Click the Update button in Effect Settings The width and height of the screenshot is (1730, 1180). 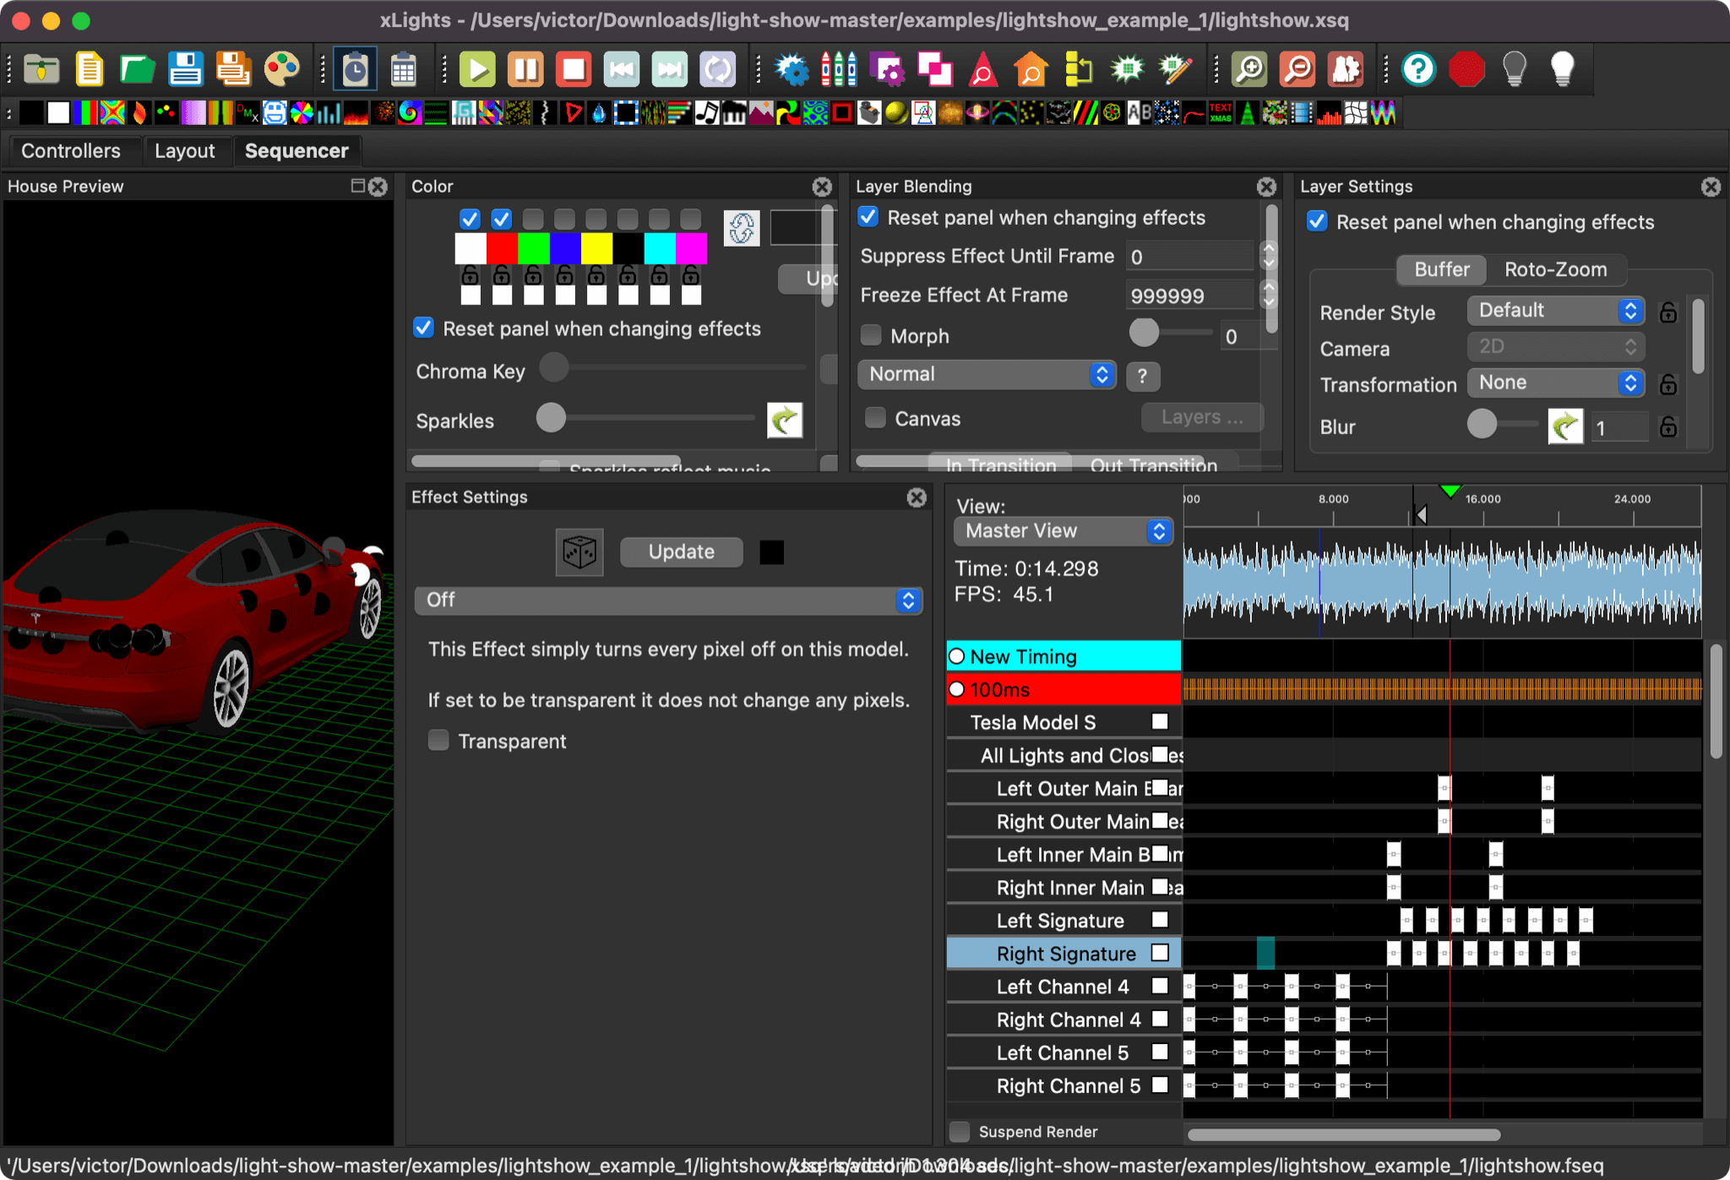pyautogui.click(x=681, y=552)
